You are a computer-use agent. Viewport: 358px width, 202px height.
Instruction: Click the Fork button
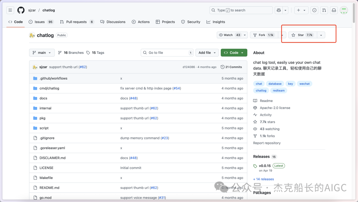pos(265,35)
